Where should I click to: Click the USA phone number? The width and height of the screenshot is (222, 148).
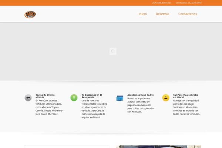coord(161,3)
